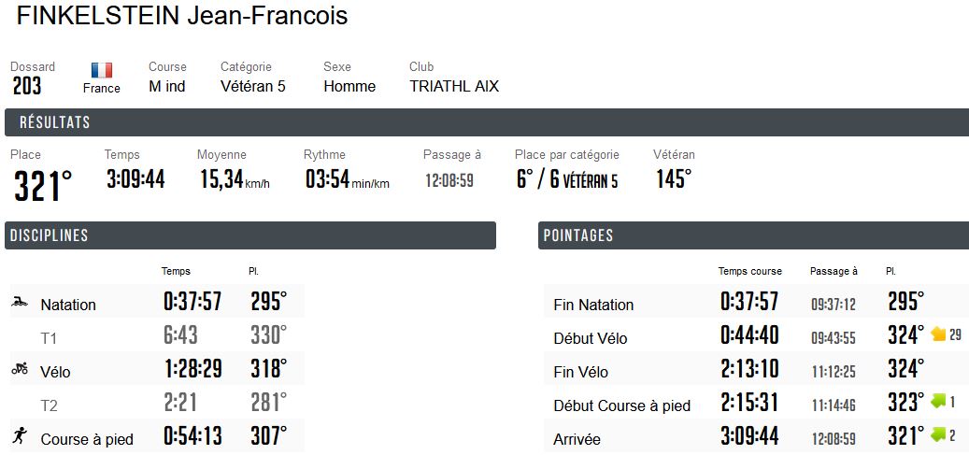Screen dimensions: 969x455
Task: Click the cycling icon beside Vélo
Action: [20, 369]
